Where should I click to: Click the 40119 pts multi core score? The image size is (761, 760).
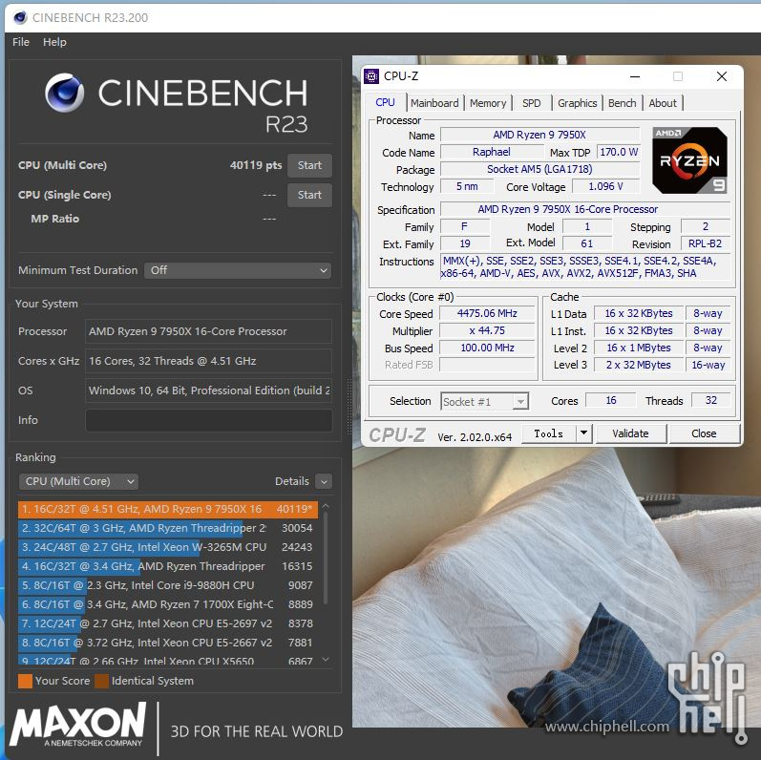(x=256, y=165)
